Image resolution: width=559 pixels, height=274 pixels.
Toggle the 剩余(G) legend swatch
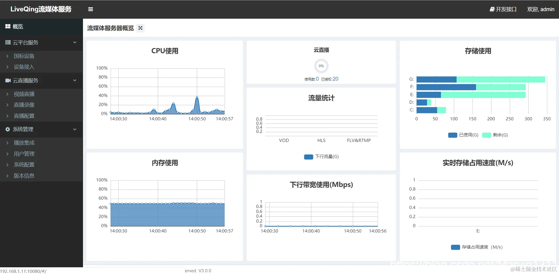pyautogui.click(x=487, y=135)
